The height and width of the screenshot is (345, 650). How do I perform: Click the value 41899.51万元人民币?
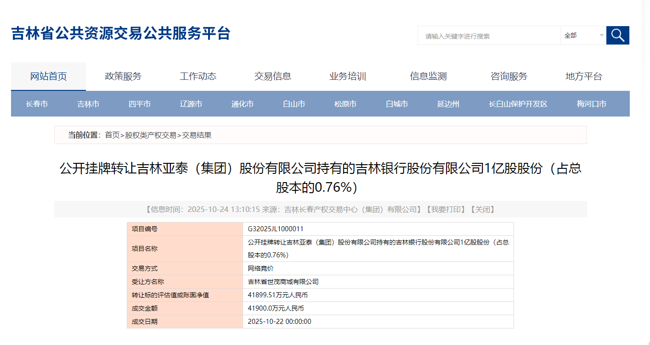pos(277,295)
